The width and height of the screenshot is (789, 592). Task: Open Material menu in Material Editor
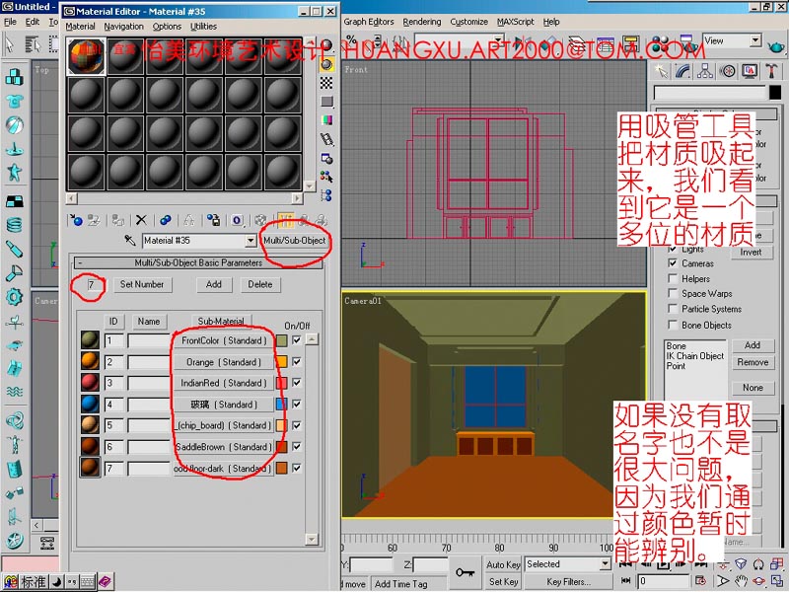[80, 27]
